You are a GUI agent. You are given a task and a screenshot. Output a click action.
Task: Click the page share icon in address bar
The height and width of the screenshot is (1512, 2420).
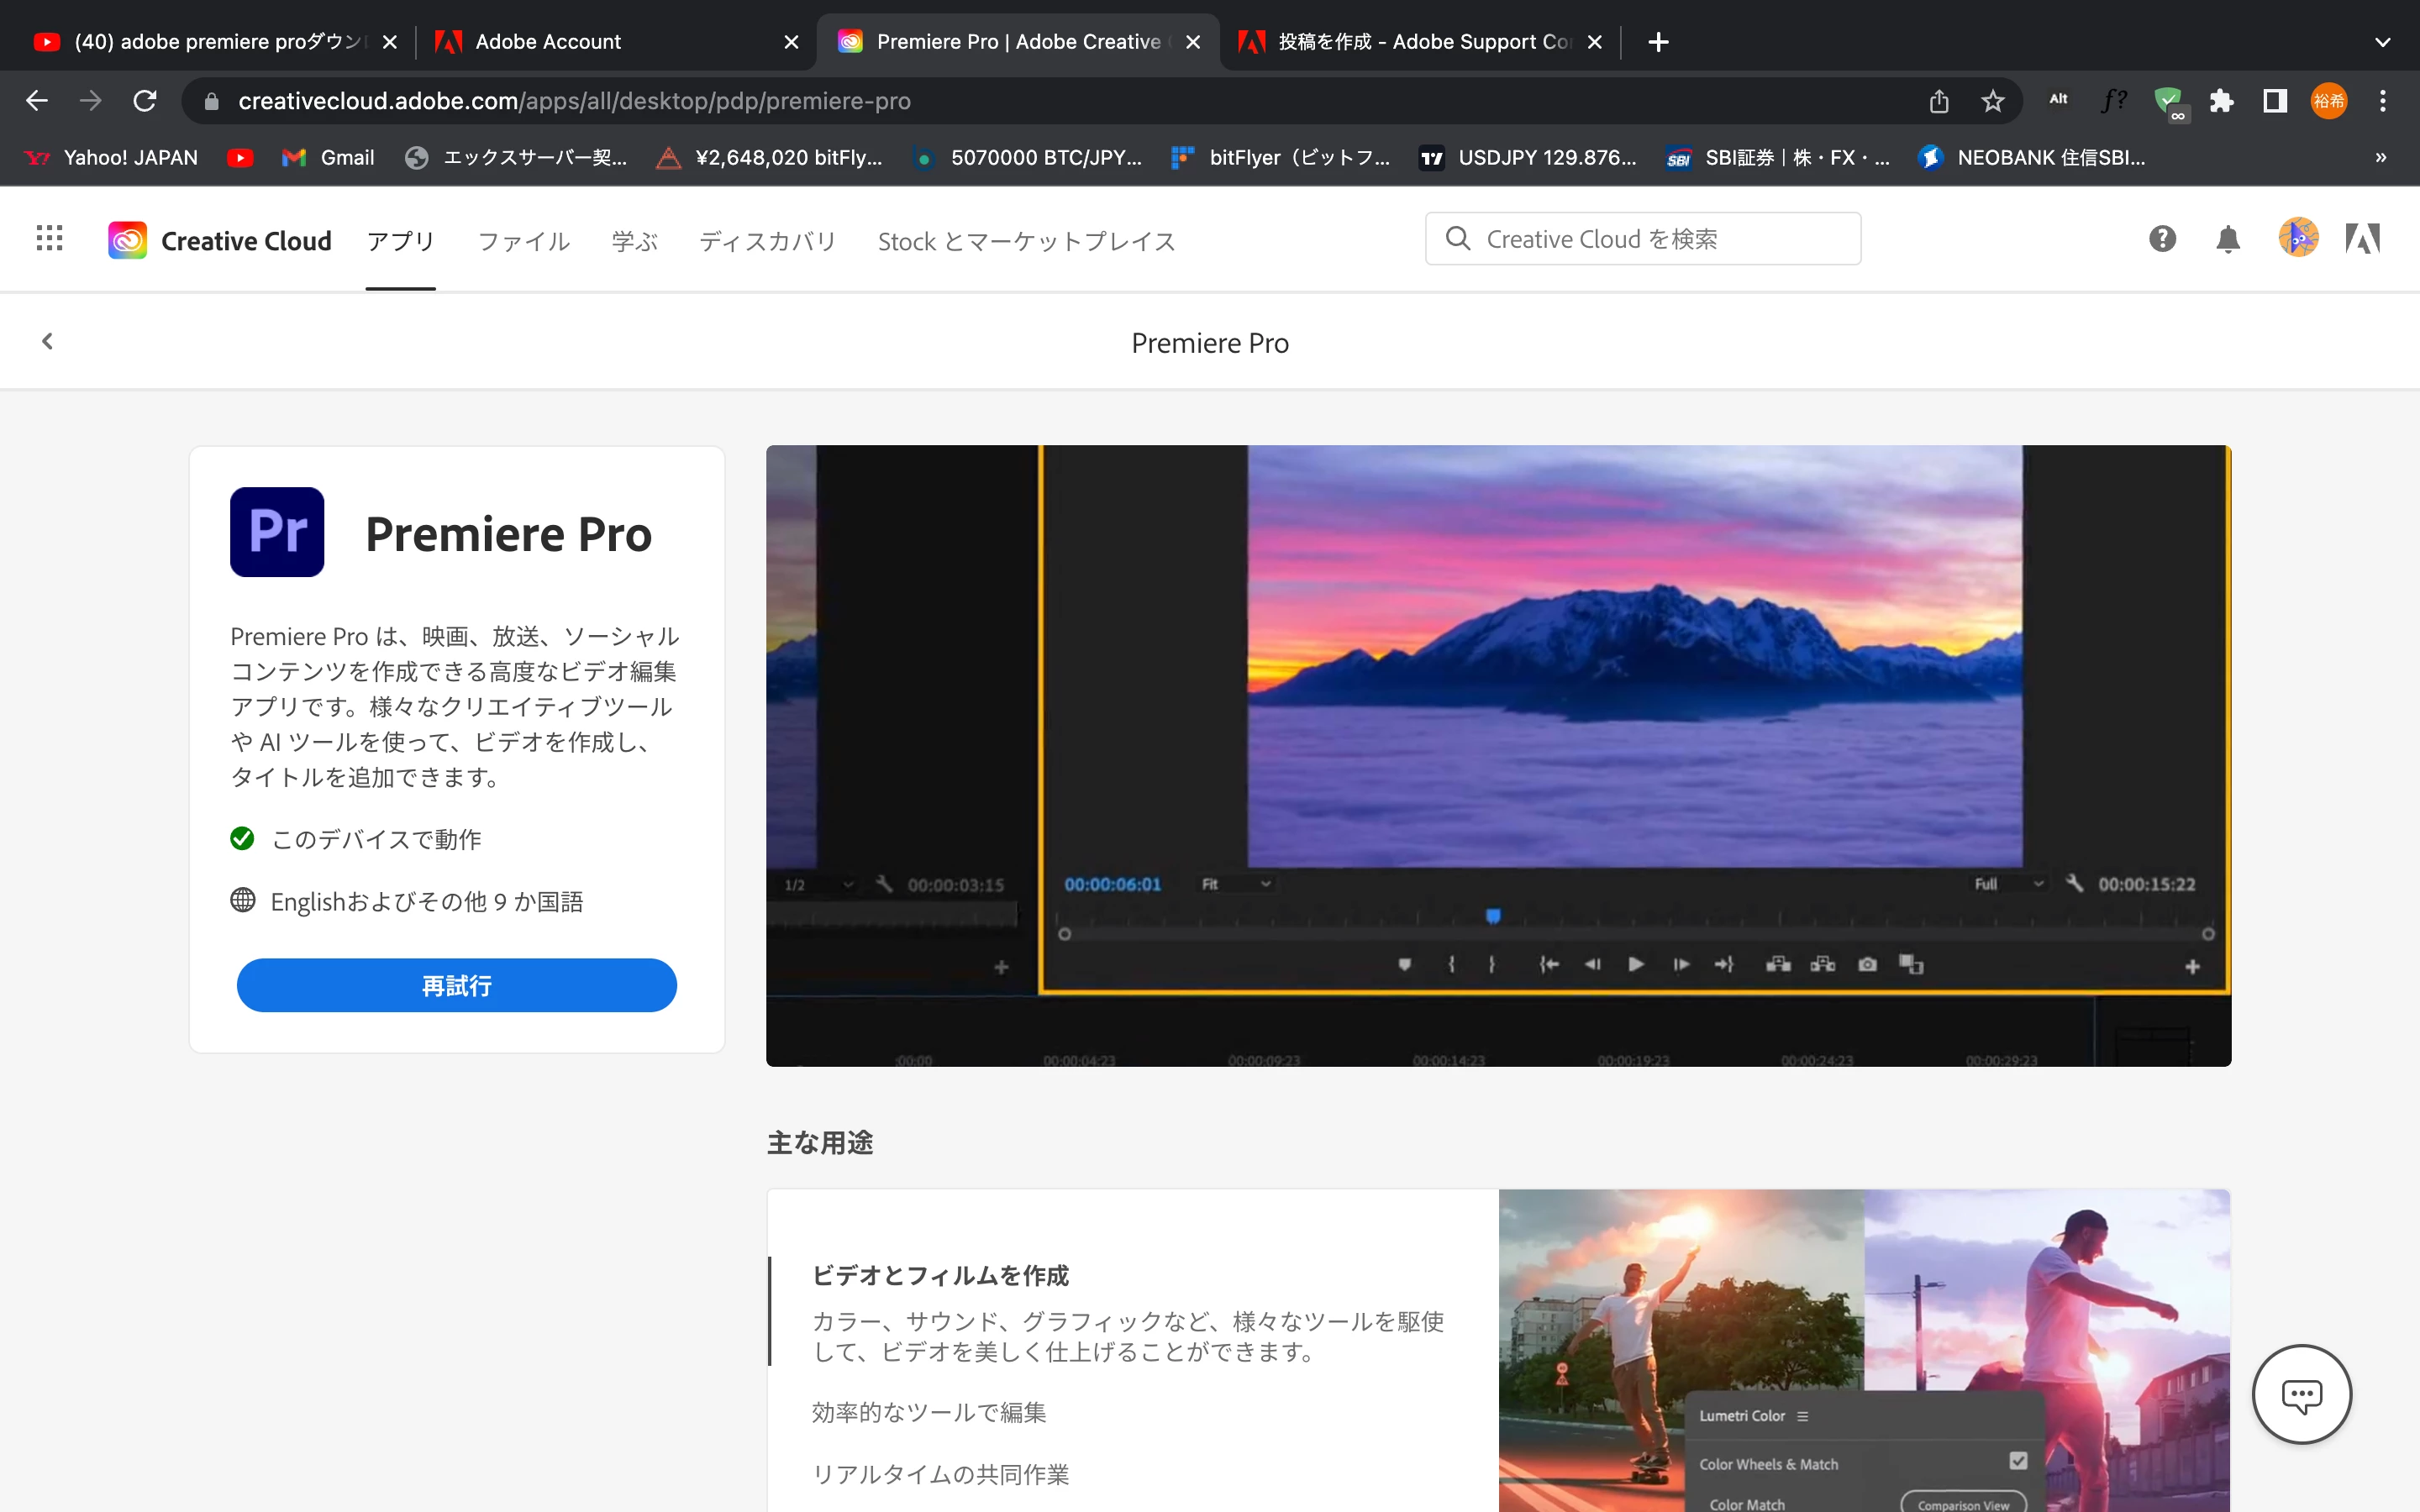[1939, 101]
